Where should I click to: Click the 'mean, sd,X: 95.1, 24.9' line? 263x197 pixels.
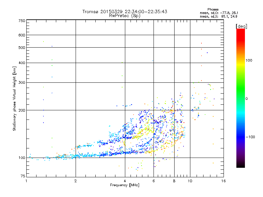219,16
